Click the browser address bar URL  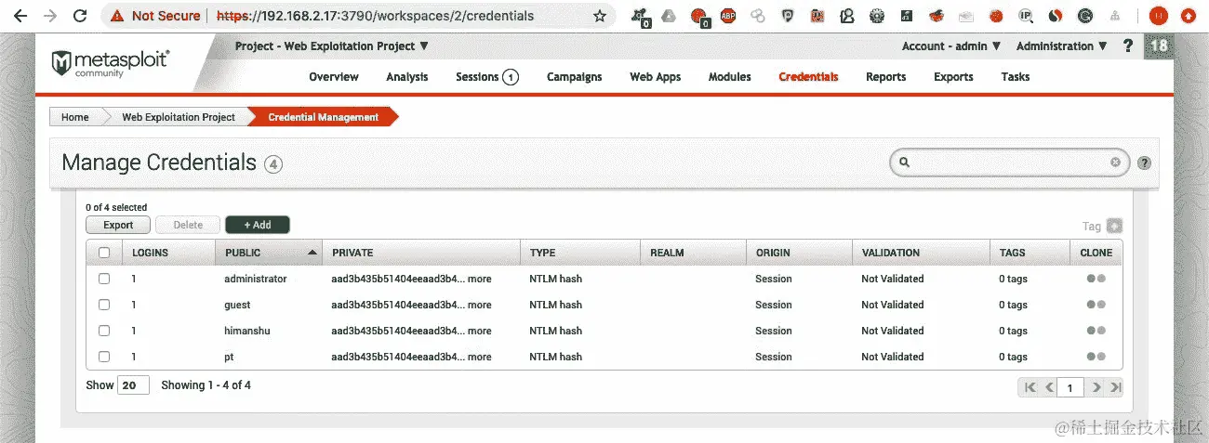coord(376,16)
